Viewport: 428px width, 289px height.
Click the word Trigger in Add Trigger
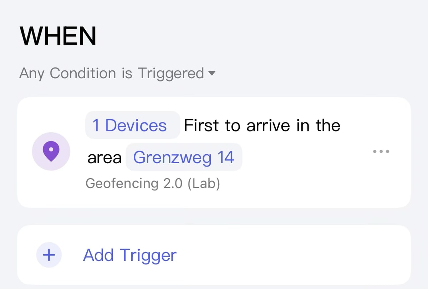148,255
